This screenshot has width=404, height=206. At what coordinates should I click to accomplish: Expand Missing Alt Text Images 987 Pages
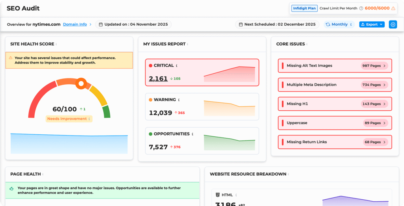pyautogui.click(x=374, y=66)
